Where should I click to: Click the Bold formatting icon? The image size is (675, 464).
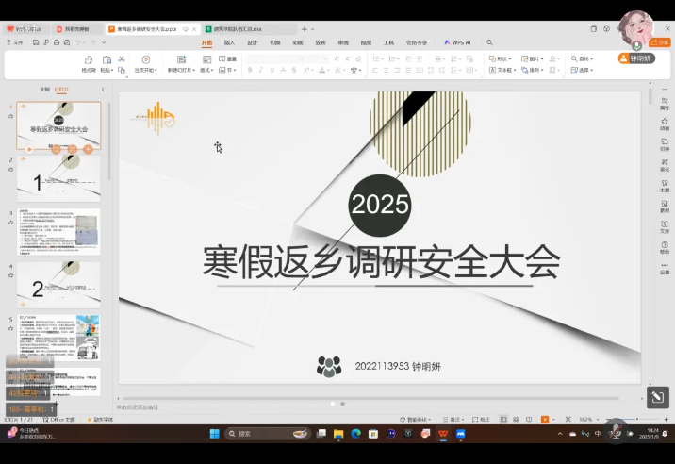tap(250, 70)
